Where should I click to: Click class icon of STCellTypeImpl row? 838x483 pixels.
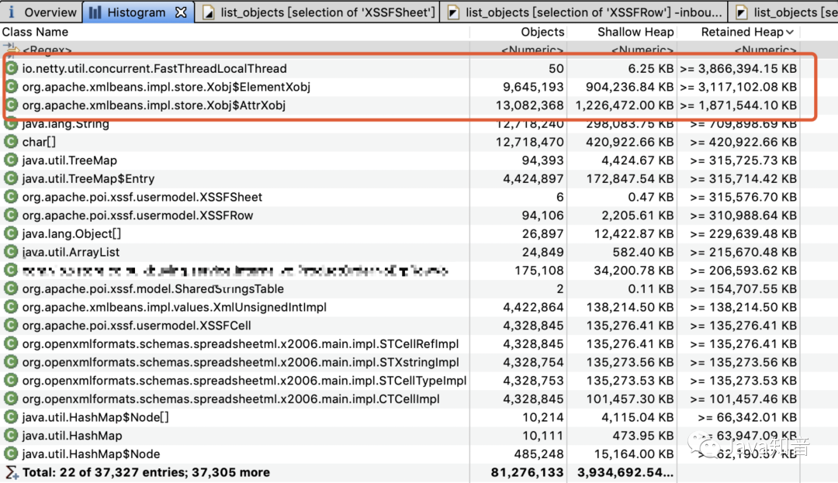pos(11,381)
